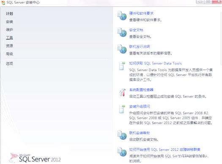Click globe icon beside 故障转移群集 link

click(122, 152)
